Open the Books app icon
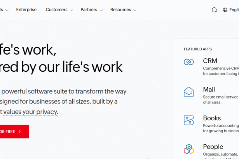Viewport: 239px width, 159px height. click(189, 120)
